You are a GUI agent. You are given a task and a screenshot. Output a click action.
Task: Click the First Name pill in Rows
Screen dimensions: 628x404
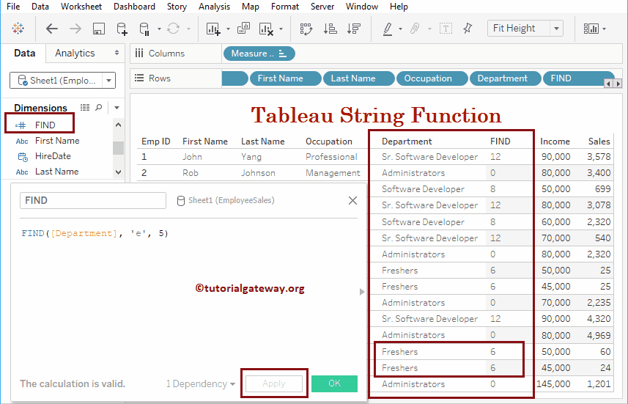285,78
